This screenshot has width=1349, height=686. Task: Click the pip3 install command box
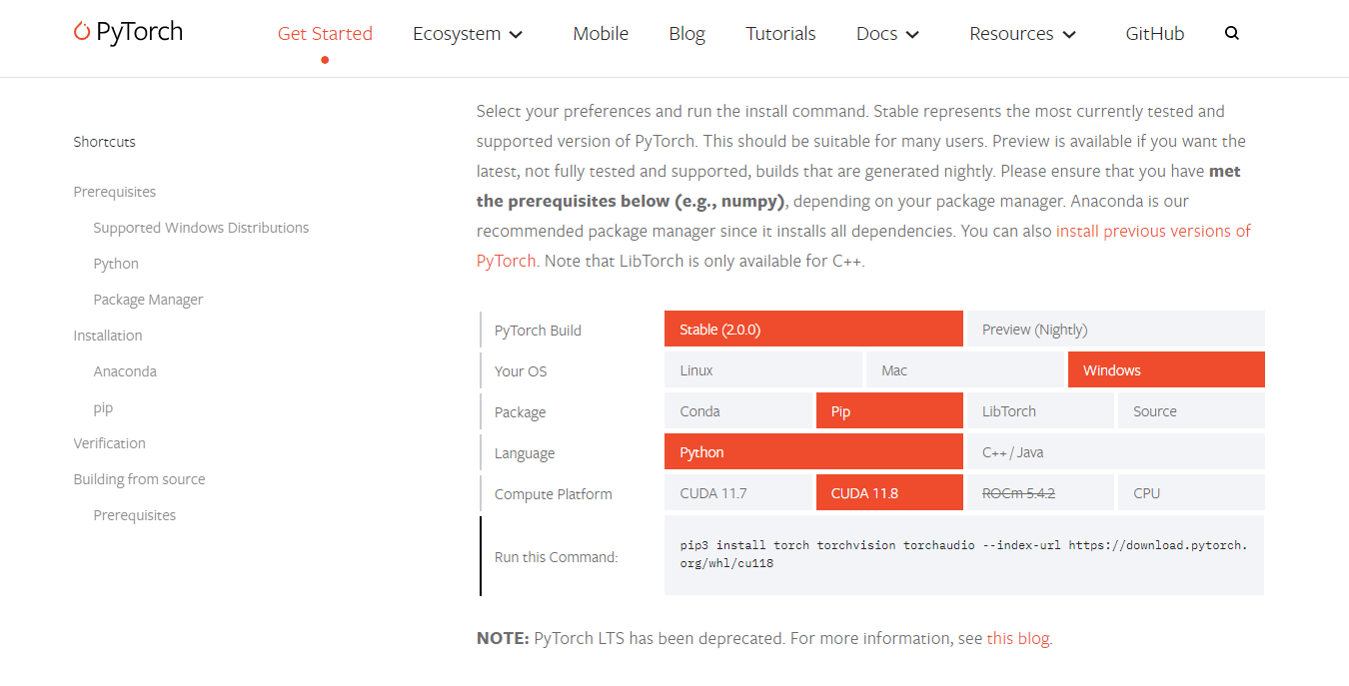(x=964, y=555)
